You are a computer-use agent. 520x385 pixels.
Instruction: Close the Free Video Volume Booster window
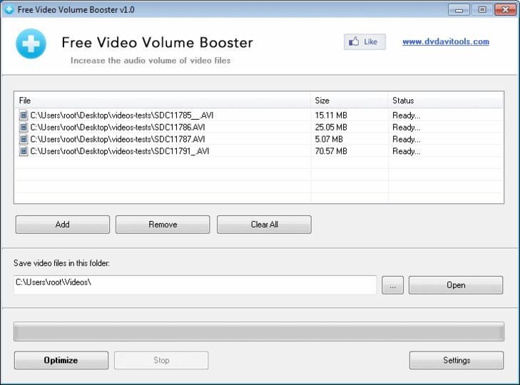coord(506,9)
